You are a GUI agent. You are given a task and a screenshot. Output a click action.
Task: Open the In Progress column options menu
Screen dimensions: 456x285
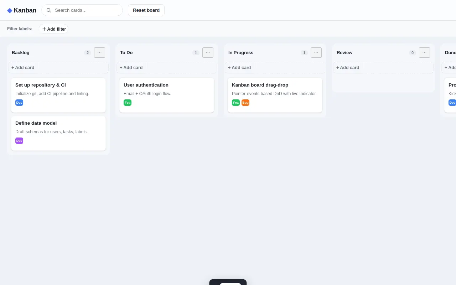(x=316, y=52)
